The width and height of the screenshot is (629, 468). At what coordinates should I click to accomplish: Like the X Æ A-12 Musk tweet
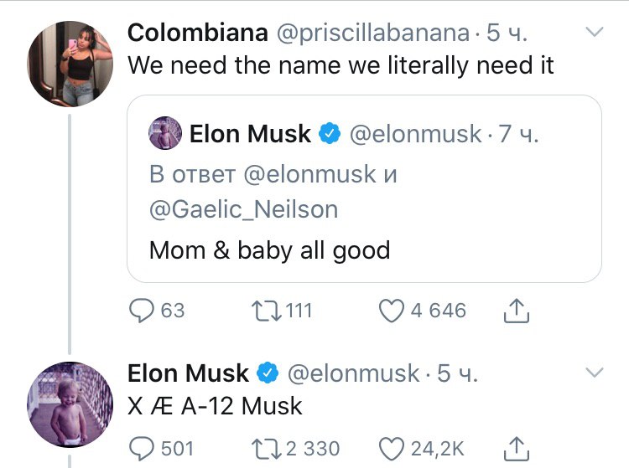(x=392, y=449)
